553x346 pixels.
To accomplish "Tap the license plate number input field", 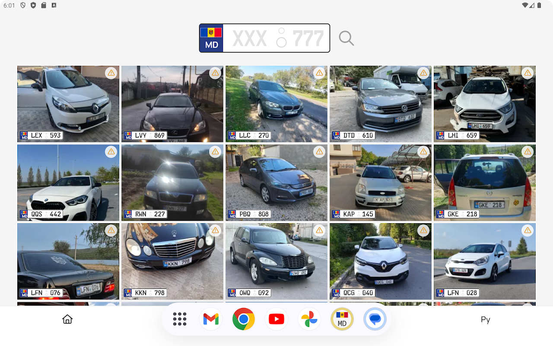I will tap(276, 38).
